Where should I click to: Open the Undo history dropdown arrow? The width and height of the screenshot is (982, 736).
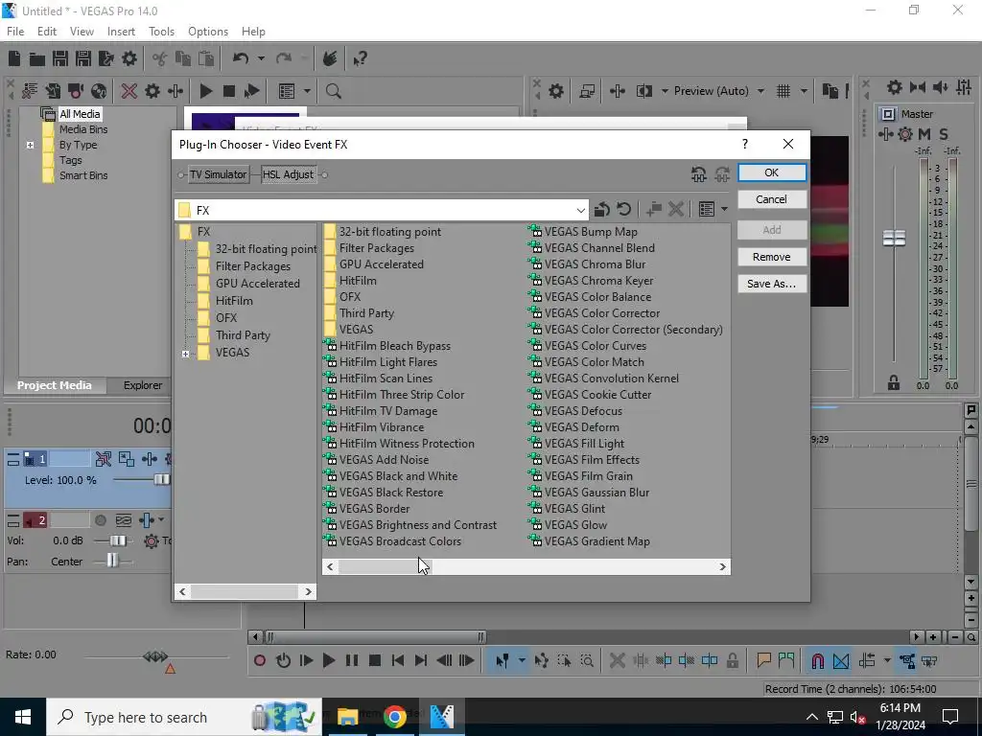[261, 58]
